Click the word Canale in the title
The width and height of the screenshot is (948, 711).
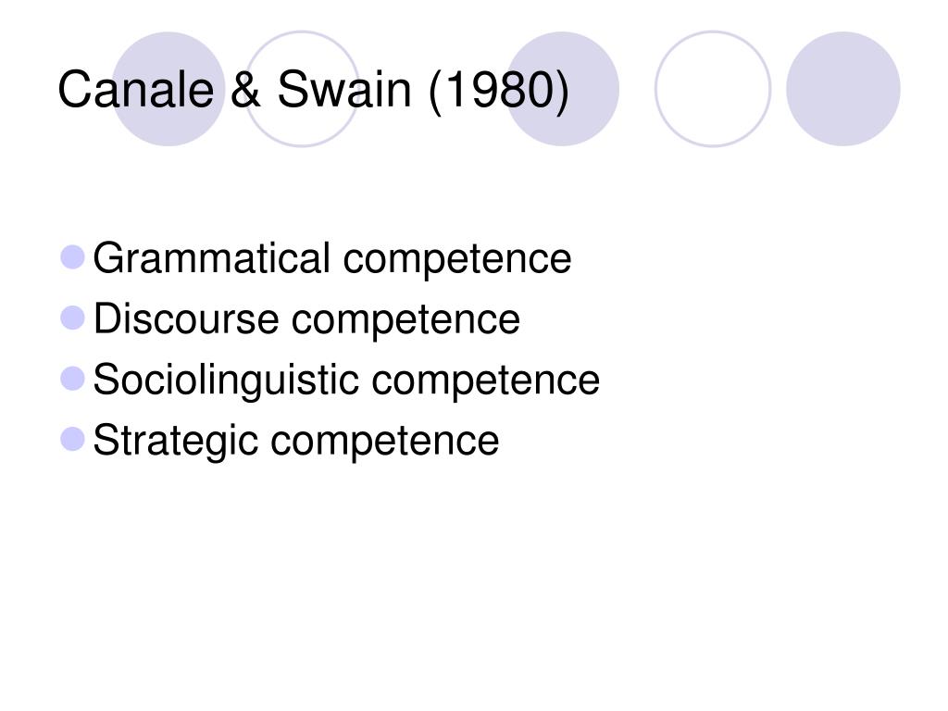pyautogui.click(x=136, y=90)
